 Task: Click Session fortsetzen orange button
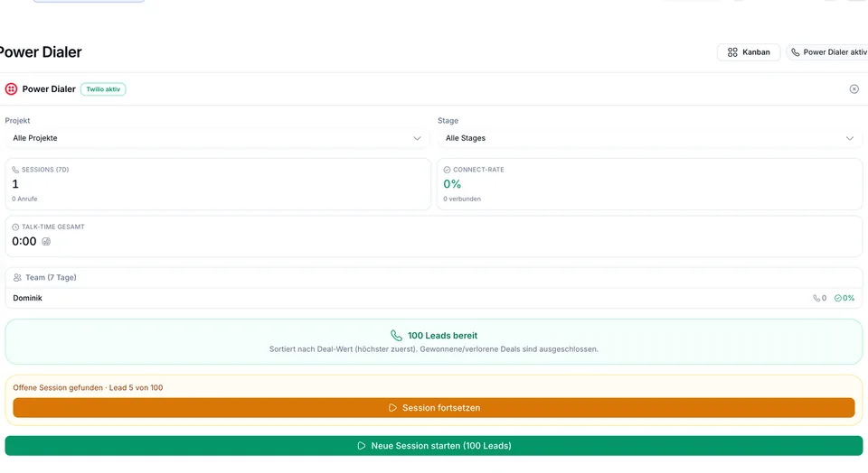[x=433, y=408]
